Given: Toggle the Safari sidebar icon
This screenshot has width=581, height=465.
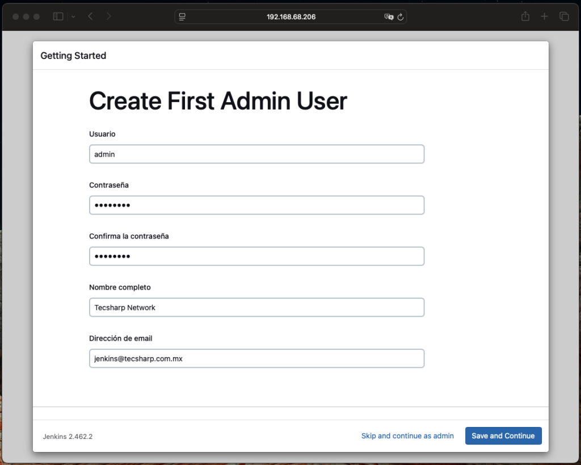Looking at the screenshot, I should [x=58, y=16].
